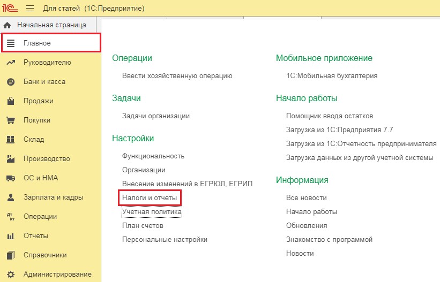Open the План счетов link
The width and height of the screenshot is (440, 282).
pyautogui.click(x=143, y=226)
